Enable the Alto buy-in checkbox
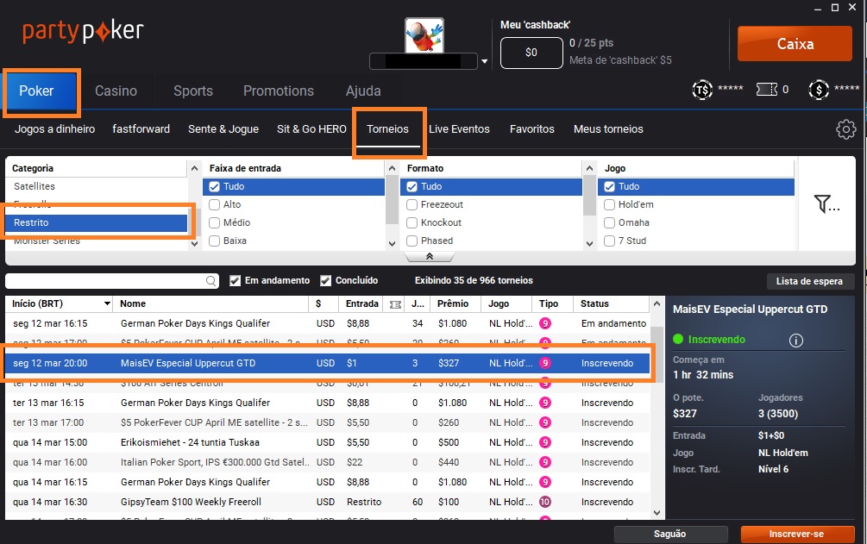 point(215,204)
